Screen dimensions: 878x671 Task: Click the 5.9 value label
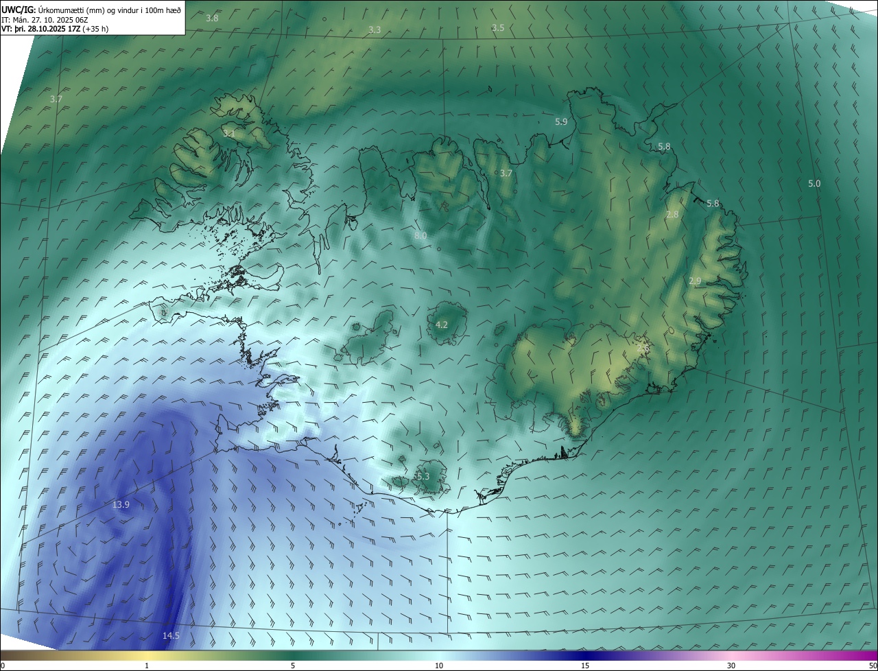tap(561, 121)
